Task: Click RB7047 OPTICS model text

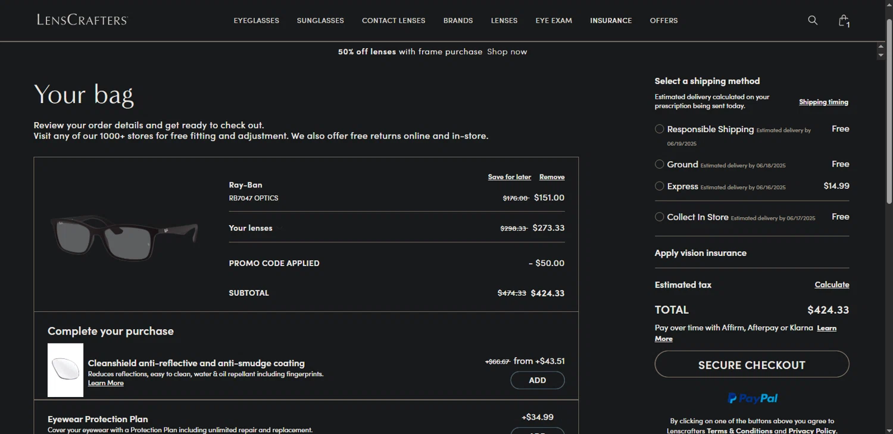Action: point(254,198)
